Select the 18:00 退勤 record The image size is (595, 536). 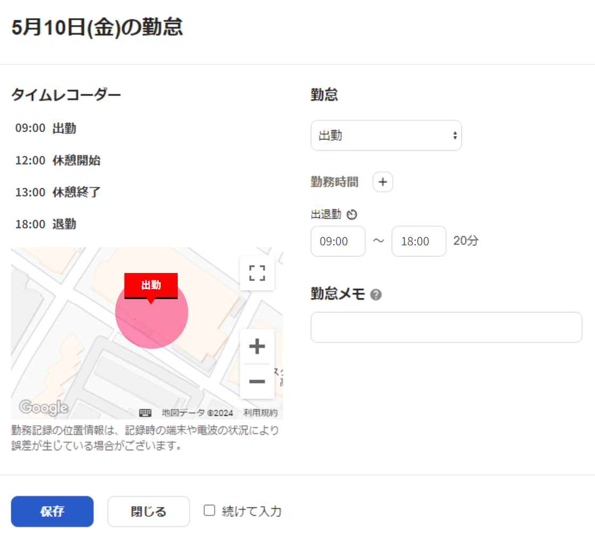click(46, 224)
